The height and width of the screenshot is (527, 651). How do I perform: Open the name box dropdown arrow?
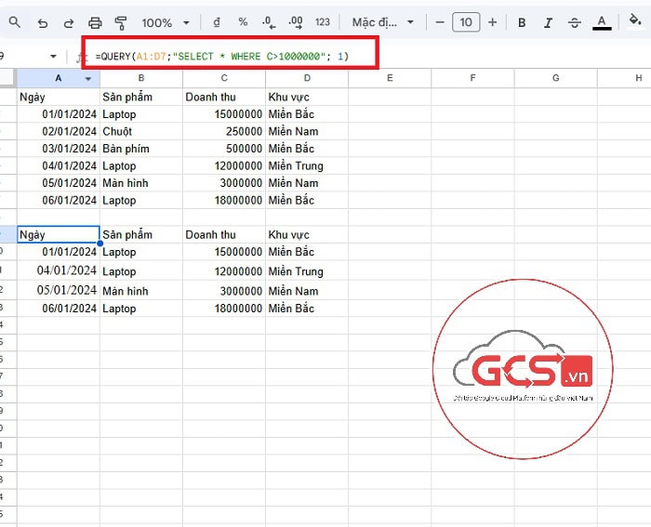coord(53,57)
